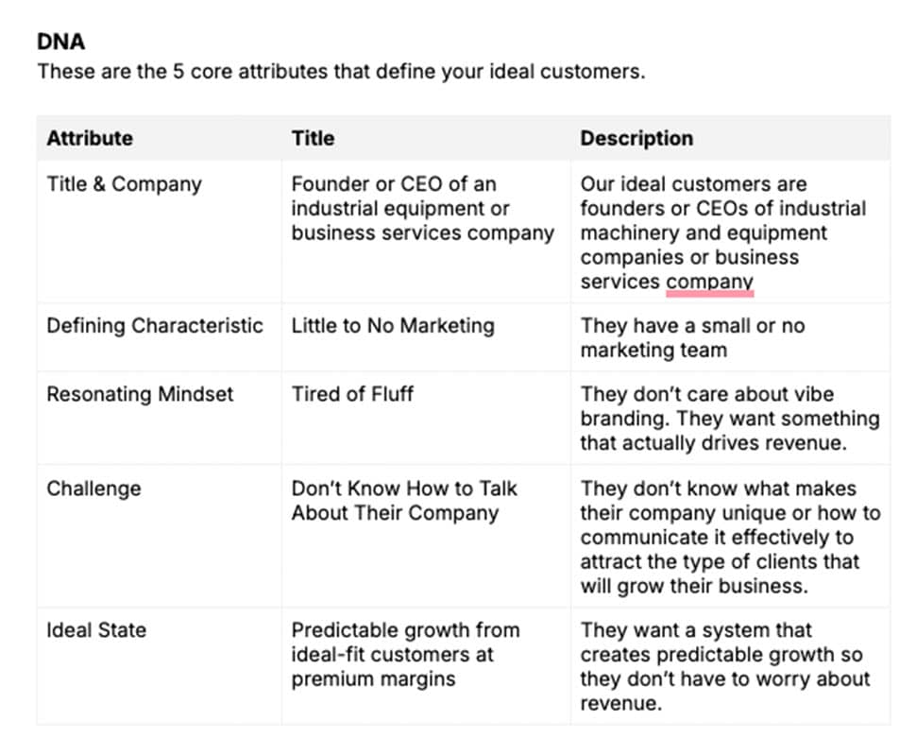Click the 'They want a system' description cell

click(x=724, y=666)
